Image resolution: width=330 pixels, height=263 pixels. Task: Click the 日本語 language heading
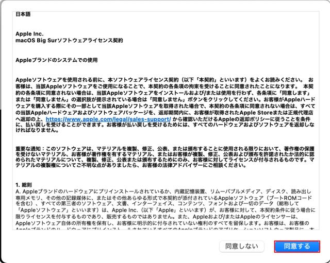pyautogui.click(x=23, y=14)
